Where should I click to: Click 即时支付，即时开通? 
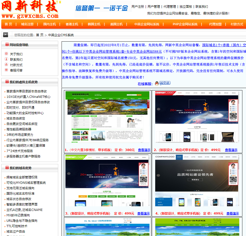[20, 108]
